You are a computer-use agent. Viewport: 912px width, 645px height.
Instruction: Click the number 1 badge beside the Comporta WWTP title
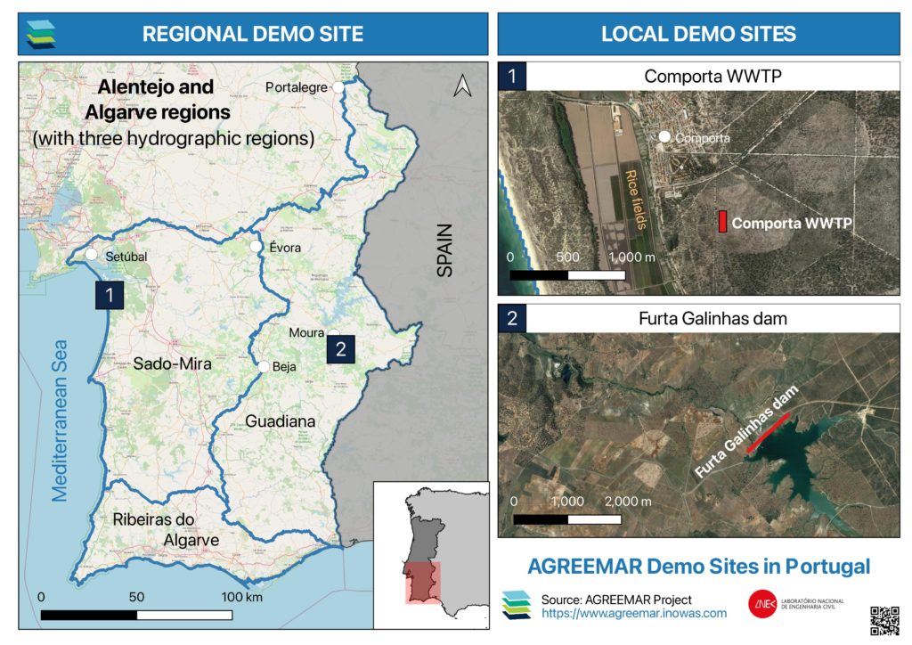[512, 77]
